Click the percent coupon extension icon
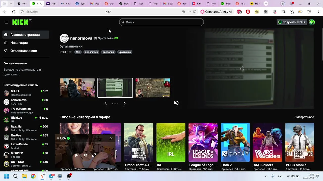The width and height of the screenshot is (323, 181). [257, 12]
